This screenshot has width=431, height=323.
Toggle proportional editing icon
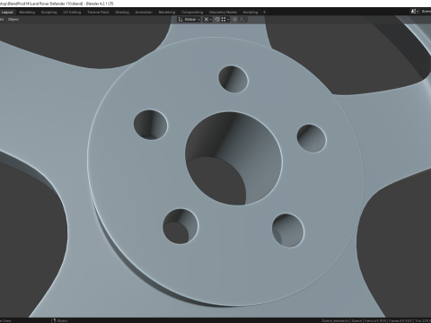[235, 20]
